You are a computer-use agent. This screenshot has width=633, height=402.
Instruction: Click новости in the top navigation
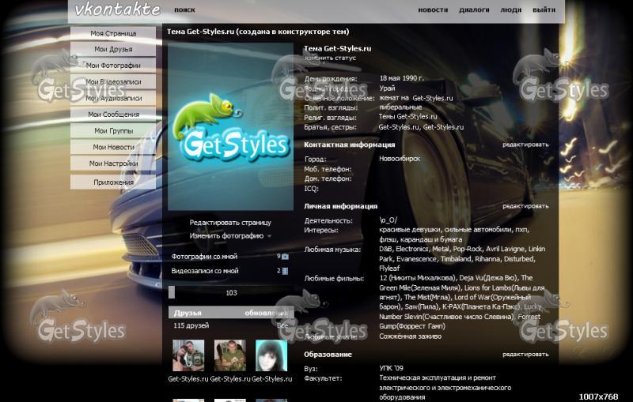click(432, 10)
